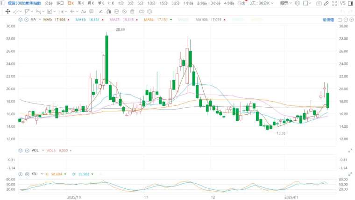This screenshot has height=200, width=355.
Task: Select the 15分 timeframe tab
Action: (163, 3)
